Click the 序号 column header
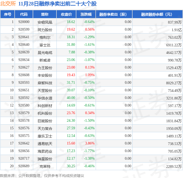 tap(8, 14)
